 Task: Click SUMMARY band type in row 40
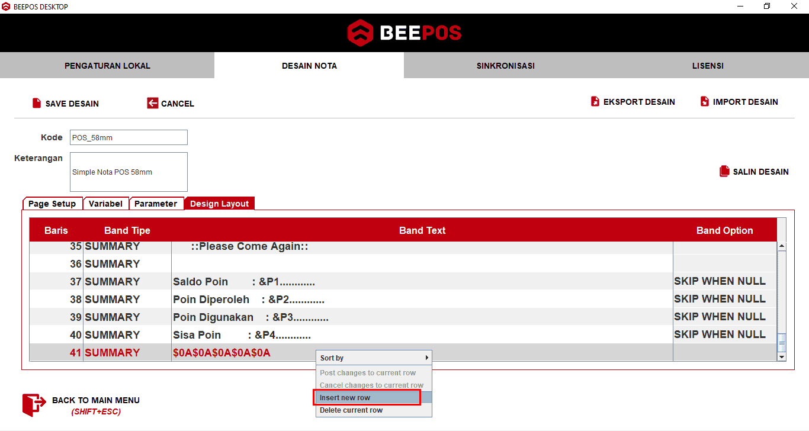click(x=127, y=335)
